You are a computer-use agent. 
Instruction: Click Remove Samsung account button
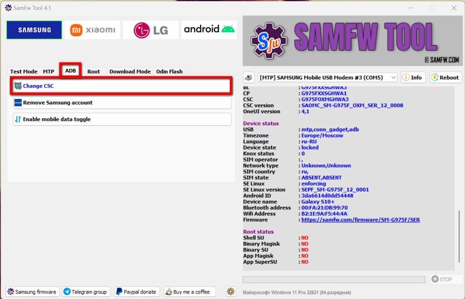tap(122, 103)
